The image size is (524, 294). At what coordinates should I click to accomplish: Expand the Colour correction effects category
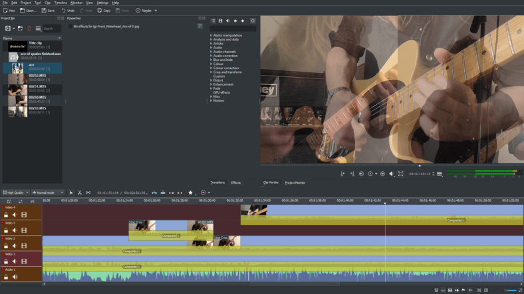(x=211, y=68)
